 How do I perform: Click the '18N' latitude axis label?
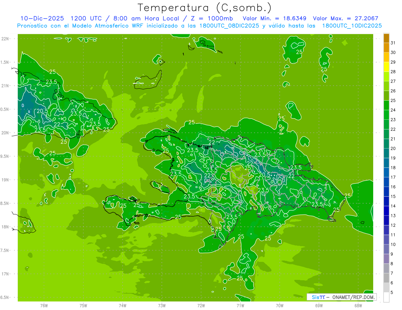(x=5, y=227)
